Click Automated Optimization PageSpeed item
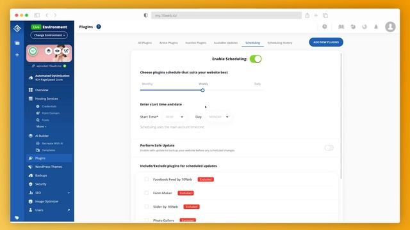 pyautogui.click(x=49, y=78)
